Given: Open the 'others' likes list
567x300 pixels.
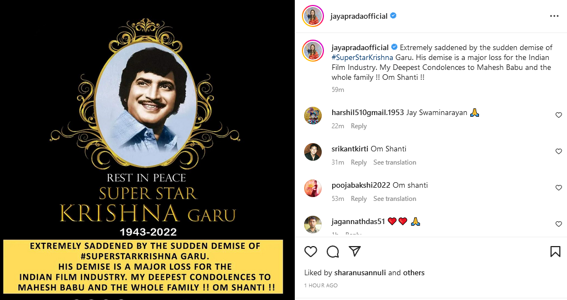Looking at the screenshot, I should [414, 272].
